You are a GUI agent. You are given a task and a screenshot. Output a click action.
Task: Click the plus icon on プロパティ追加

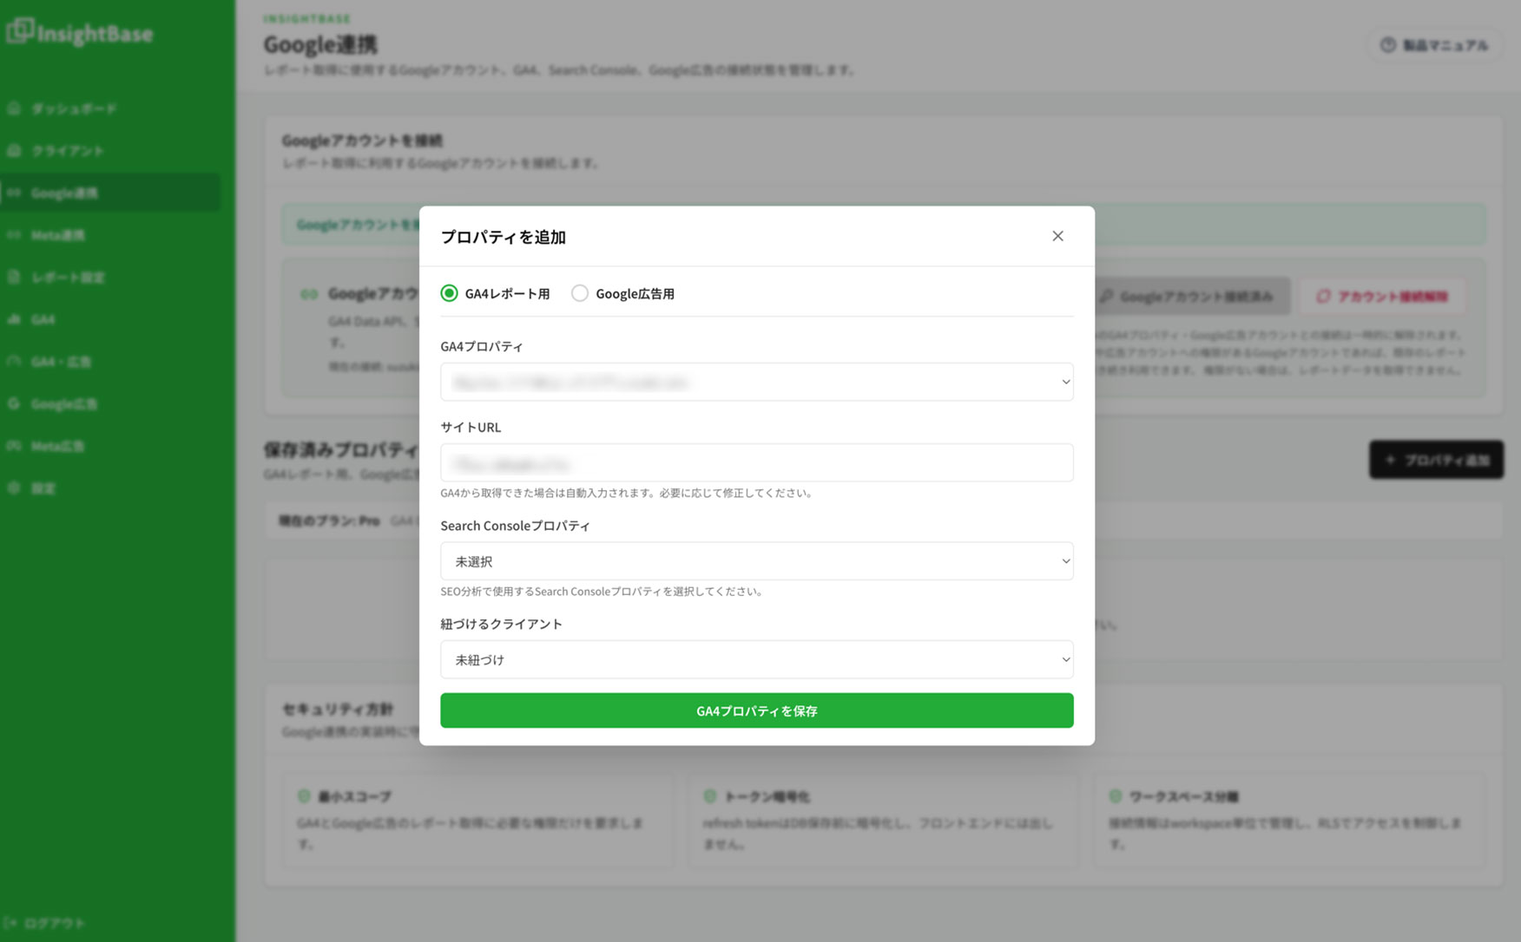pos(1390,460)
